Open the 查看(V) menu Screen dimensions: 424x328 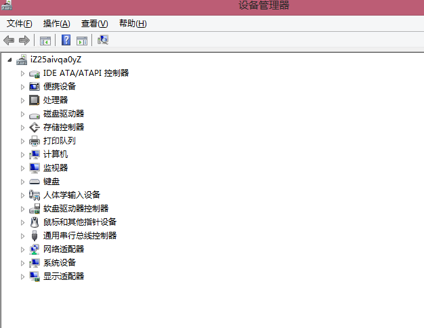coord(94,24)
